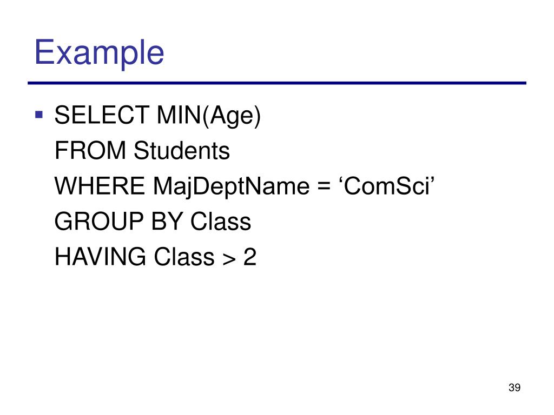Click the HAVING keyword

(x=100, y=257)
